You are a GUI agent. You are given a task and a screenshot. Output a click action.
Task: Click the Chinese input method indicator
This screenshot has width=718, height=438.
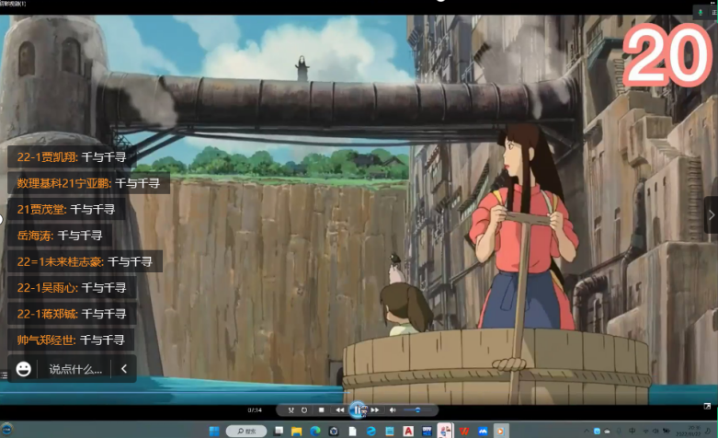click(x=633, y=431)
